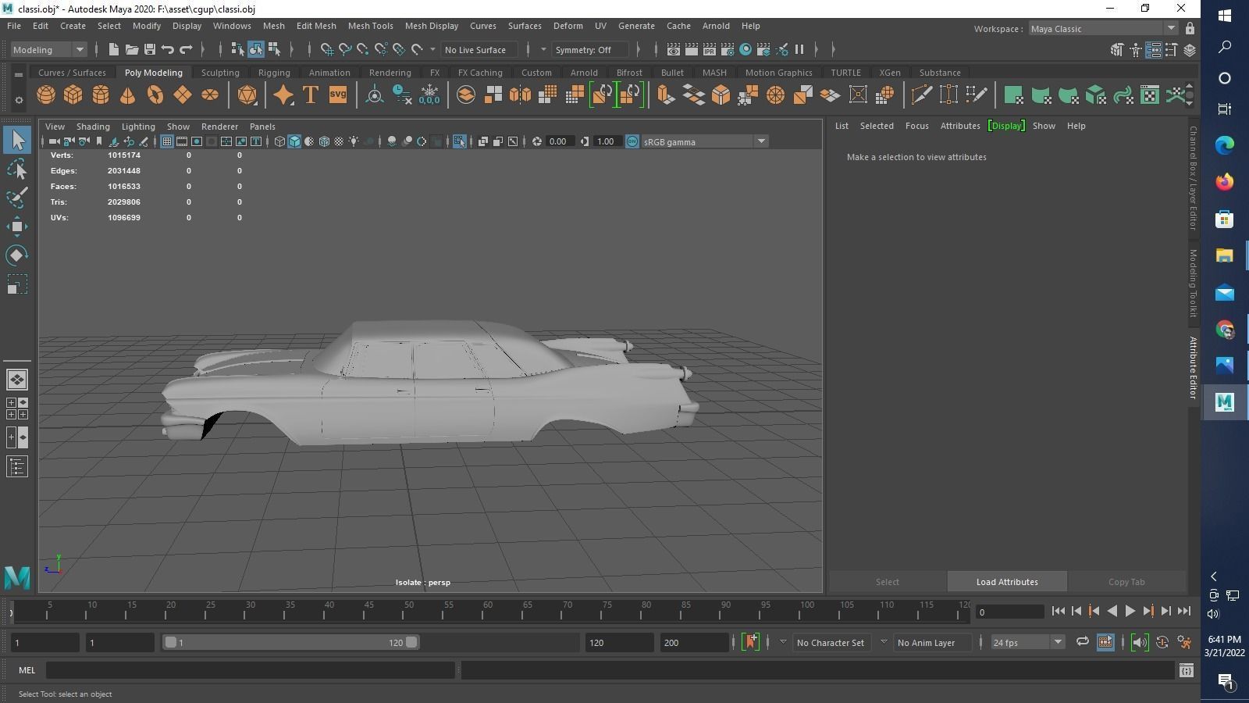
Task: Toggle snap to points magnet icon
Action: click(x=363, y=50)
